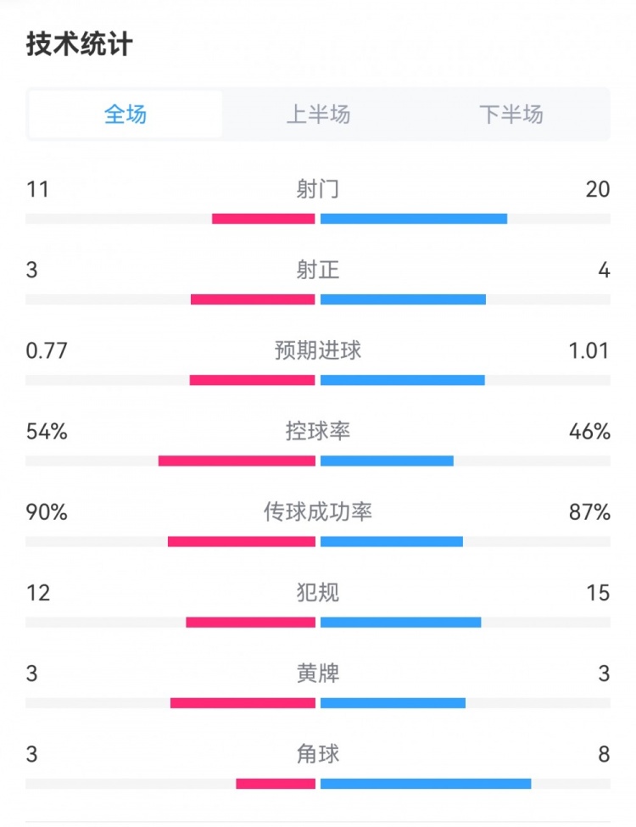This screenshot has height=827, width=636.
Task: Click the 传球成功率 label
Action: [x=318, y=512]
